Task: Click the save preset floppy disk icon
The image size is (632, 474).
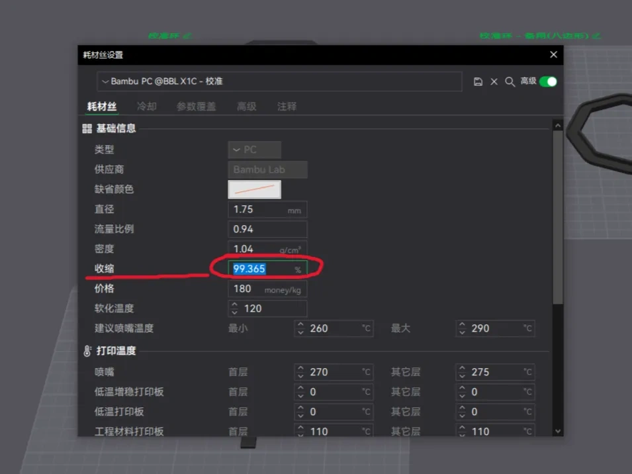Action: tap(478, 81)
